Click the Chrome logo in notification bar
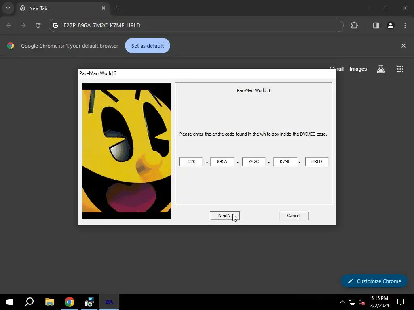 click(11, 46)
